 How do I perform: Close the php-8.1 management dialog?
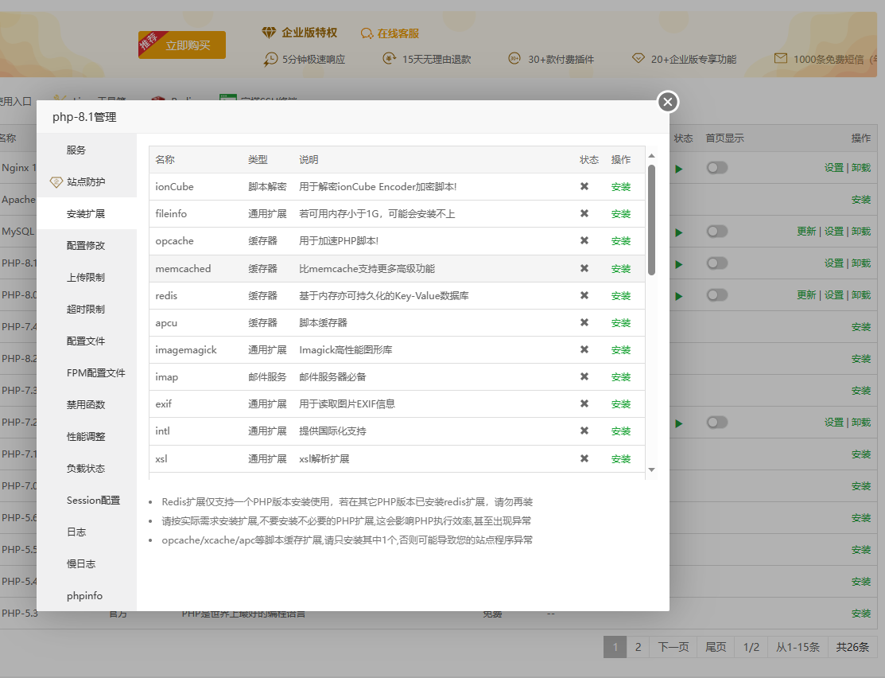click(668, 102)
